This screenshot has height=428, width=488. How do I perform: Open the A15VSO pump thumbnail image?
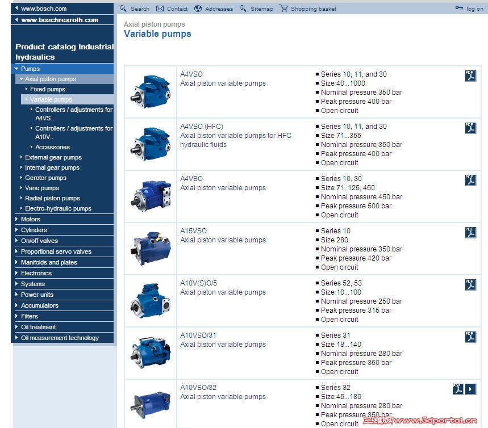click(x=151, y=249)
